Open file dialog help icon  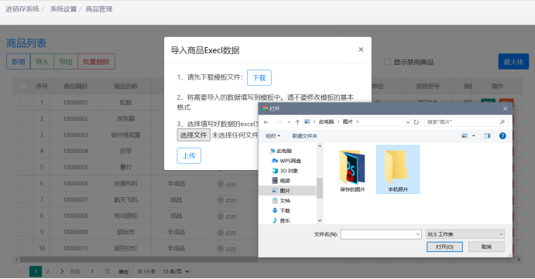pyautogui.click(x=502, y=136)
